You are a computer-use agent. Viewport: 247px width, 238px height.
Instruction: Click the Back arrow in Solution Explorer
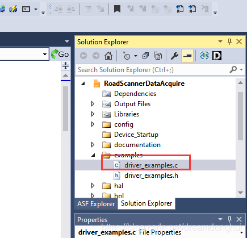(x=83, y=56)
